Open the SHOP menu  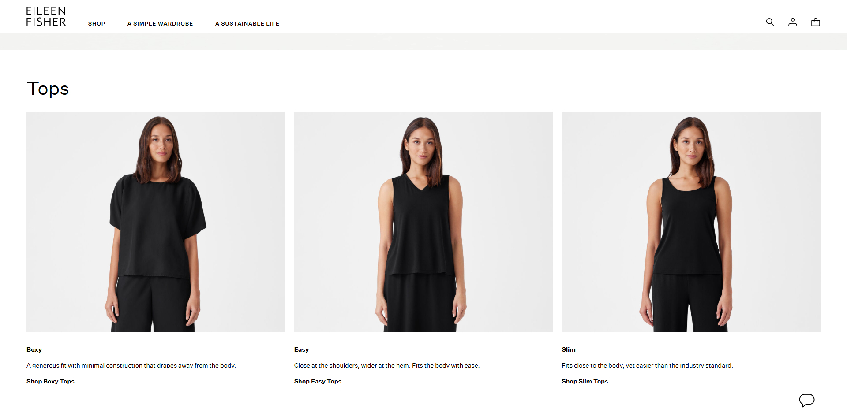pyautogui.click(x=97, y=23)
